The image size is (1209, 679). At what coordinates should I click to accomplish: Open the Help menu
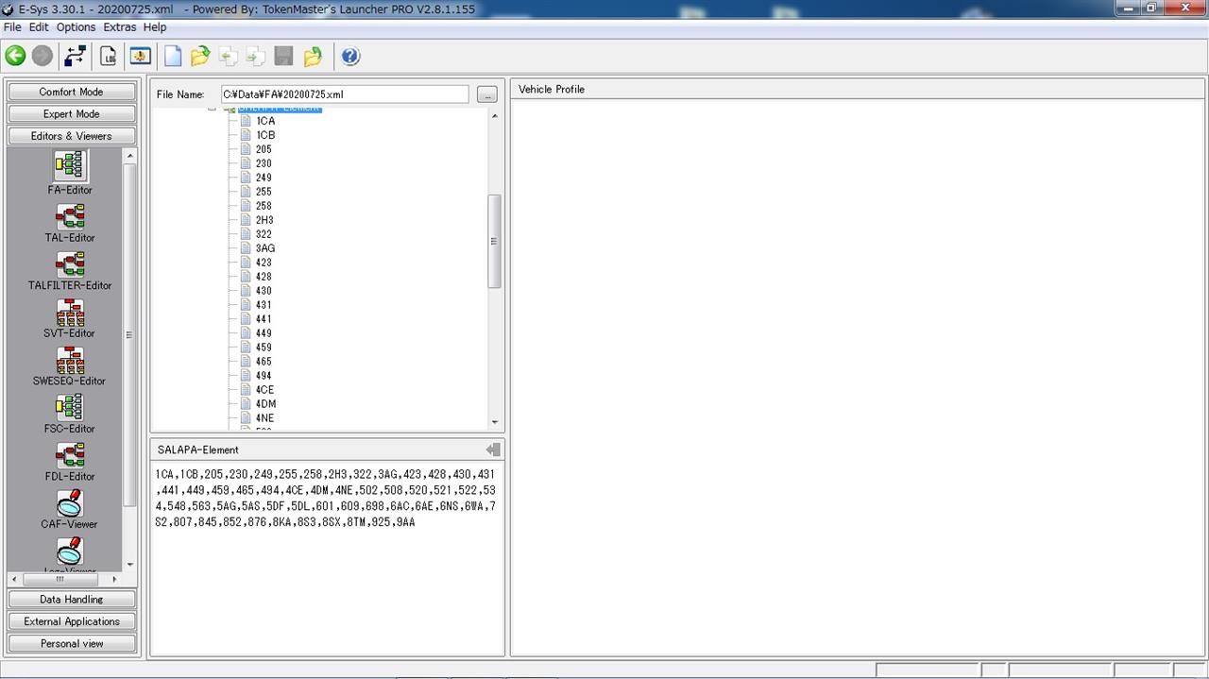pyautogui.click(x=155, y=27)
